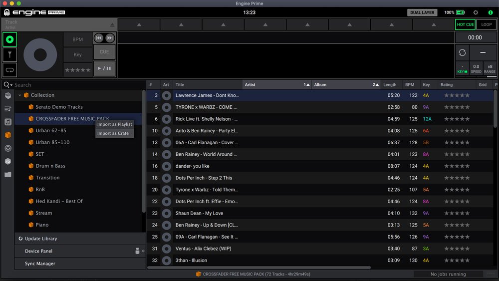Click the horizontal track list scrollbar
Screen dimensions: 499x281
(x=258, y=268)
